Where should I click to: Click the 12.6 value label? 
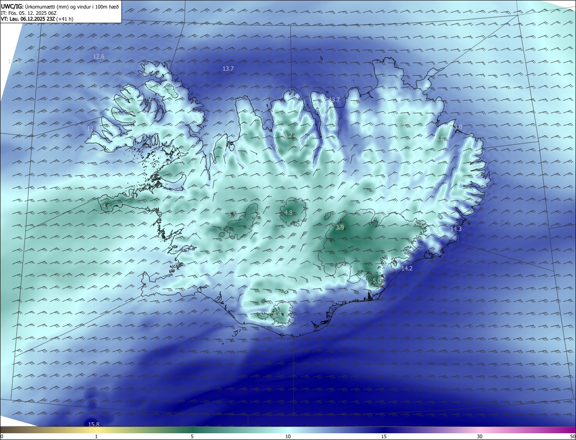click(99, 57)
